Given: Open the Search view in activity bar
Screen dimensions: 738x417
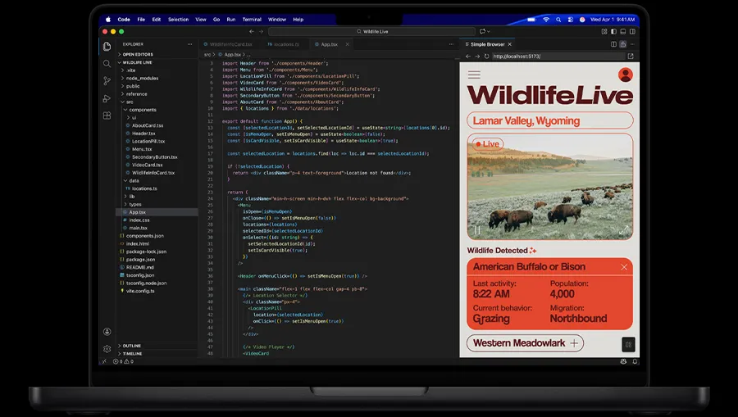Looking at the screenshot, I should pyautogui.click(x=107, y=63).
